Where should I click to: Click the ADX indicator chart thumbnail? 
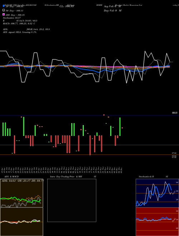[x=21, y=193]
